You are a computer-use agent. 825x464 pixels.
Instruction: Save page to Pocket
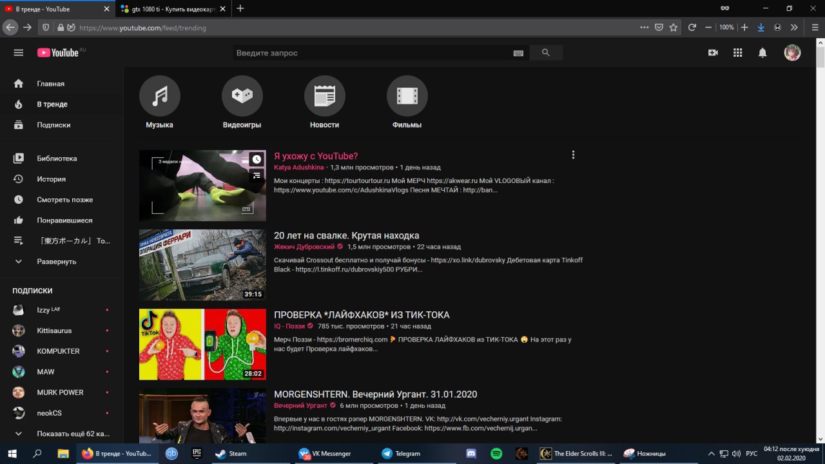[659, 28]
